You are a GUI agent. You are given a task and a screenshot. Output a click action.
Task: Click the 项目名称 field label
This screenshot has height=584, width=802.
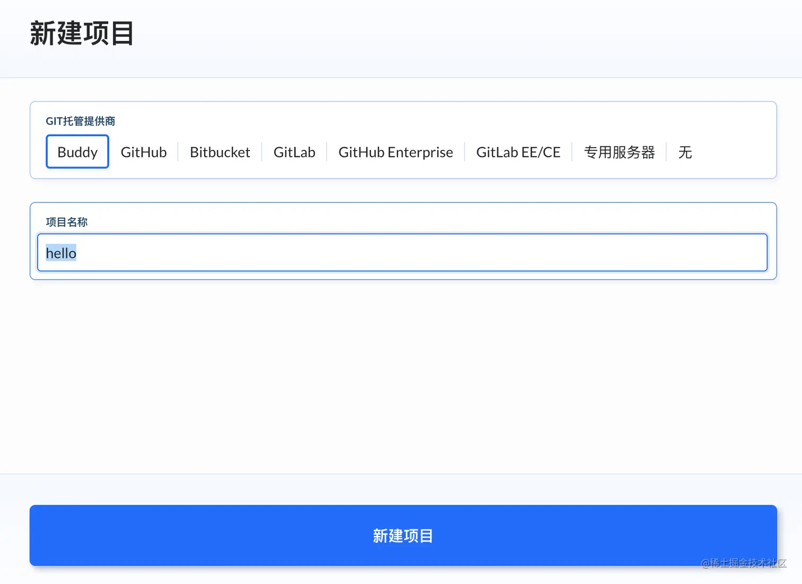coord(67,222)
